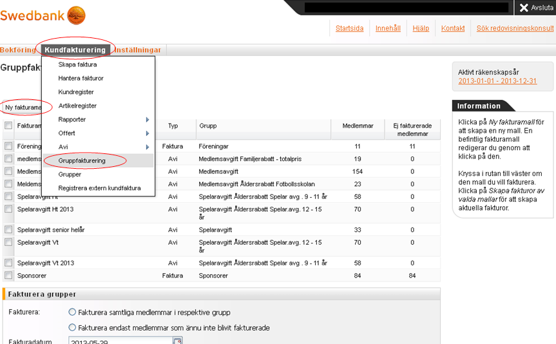
Task: Sort by the Medlemmar column header
Action: tap(358, 126)
